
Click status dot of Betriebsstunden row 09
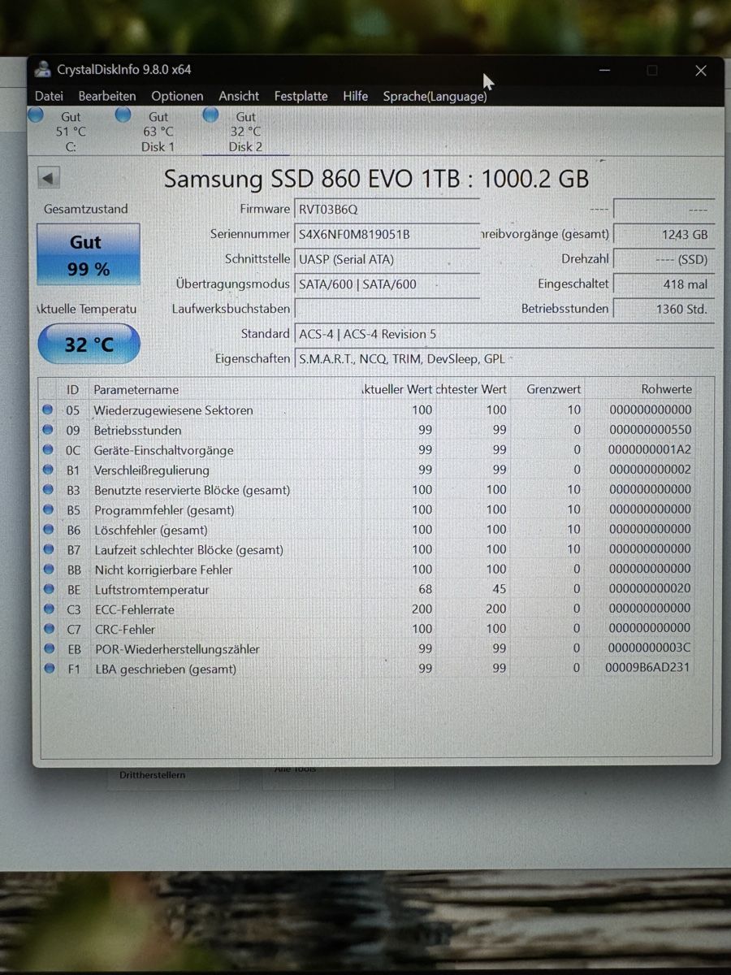[48, 430]
